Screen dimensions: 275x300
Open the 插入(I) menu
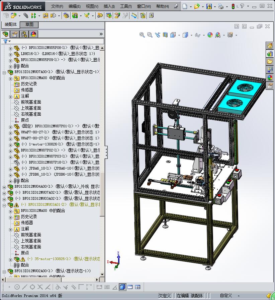click(109, 6)
